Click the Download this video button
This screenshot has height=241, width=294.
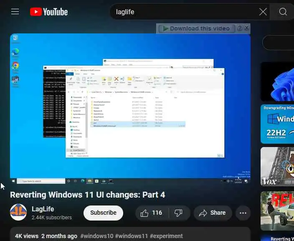pyautogui.click(x=197, y=28)
